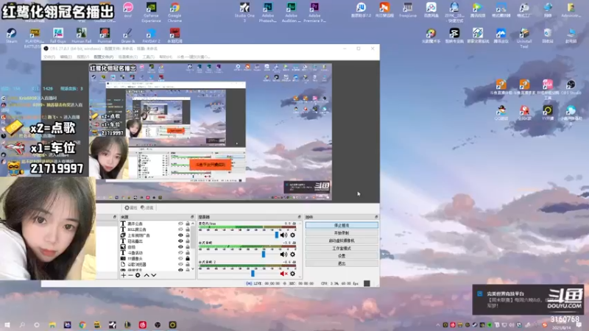The image size is (589, 331).
Task: Add a new source with the plus icon
Action: tap(123, 275)
